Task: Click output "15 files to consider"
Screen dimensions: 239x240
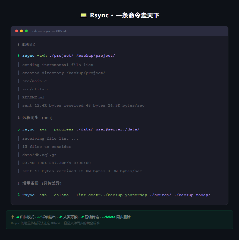Action: (x=47, y=147)
